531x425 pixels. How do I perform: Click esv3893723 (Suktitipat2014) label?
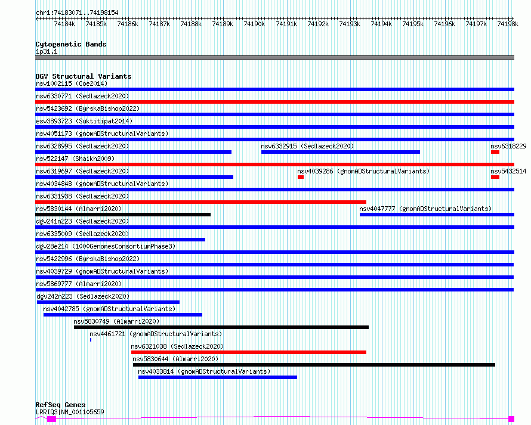coord(84,121)
